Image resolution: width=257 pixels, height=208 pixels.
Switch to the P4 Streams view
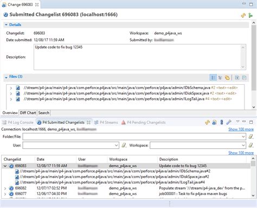coord(106,123)
